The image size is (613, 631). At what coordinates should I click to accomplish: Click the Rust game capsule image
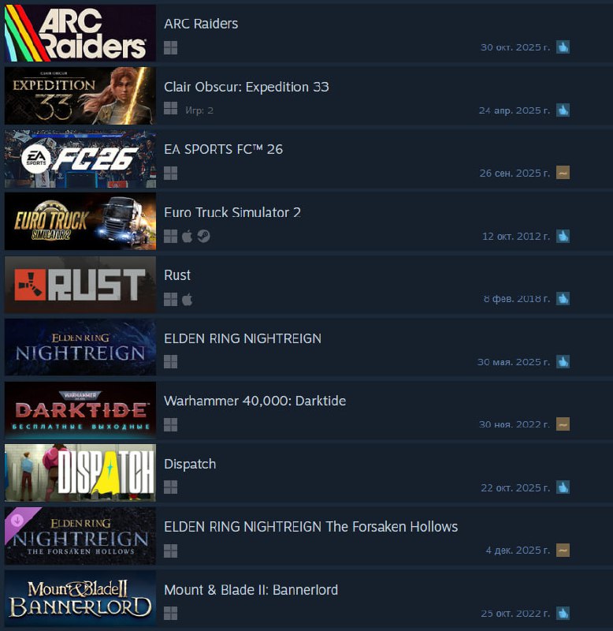[80, 285]
